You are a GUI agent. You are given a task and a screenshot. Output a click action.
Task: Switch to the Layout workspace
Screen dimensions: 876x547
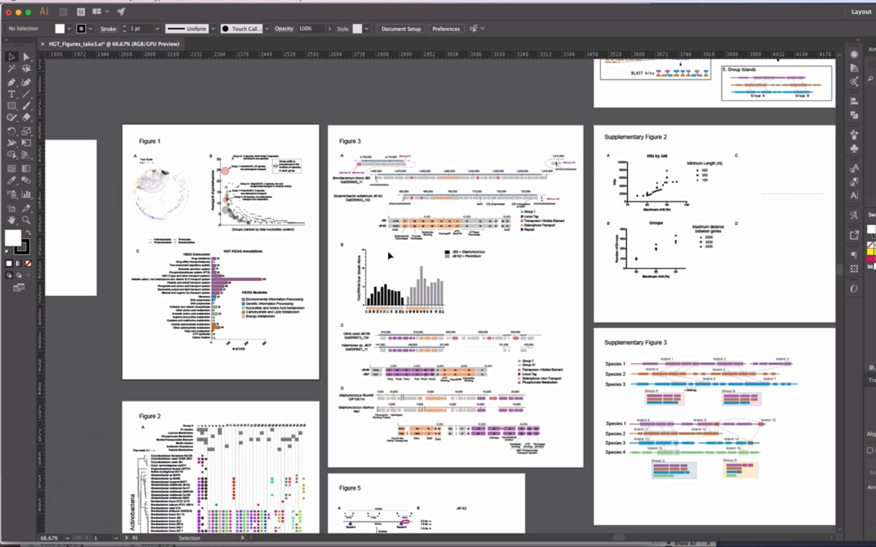[x=861, y=12]
